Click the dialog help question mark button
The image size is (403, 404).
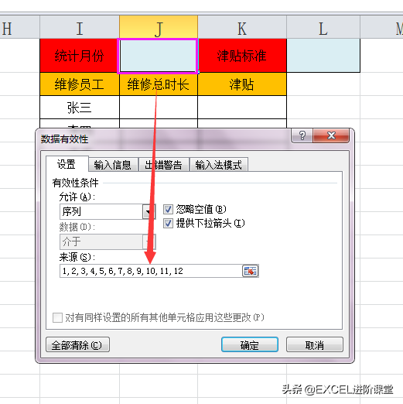coord(302,135)
